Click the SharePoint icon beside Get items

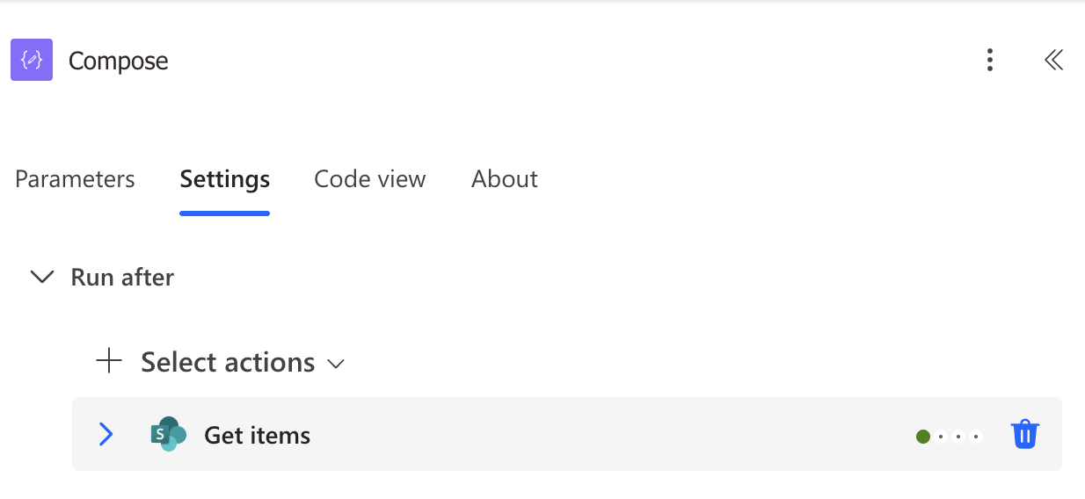pos(168,434)
